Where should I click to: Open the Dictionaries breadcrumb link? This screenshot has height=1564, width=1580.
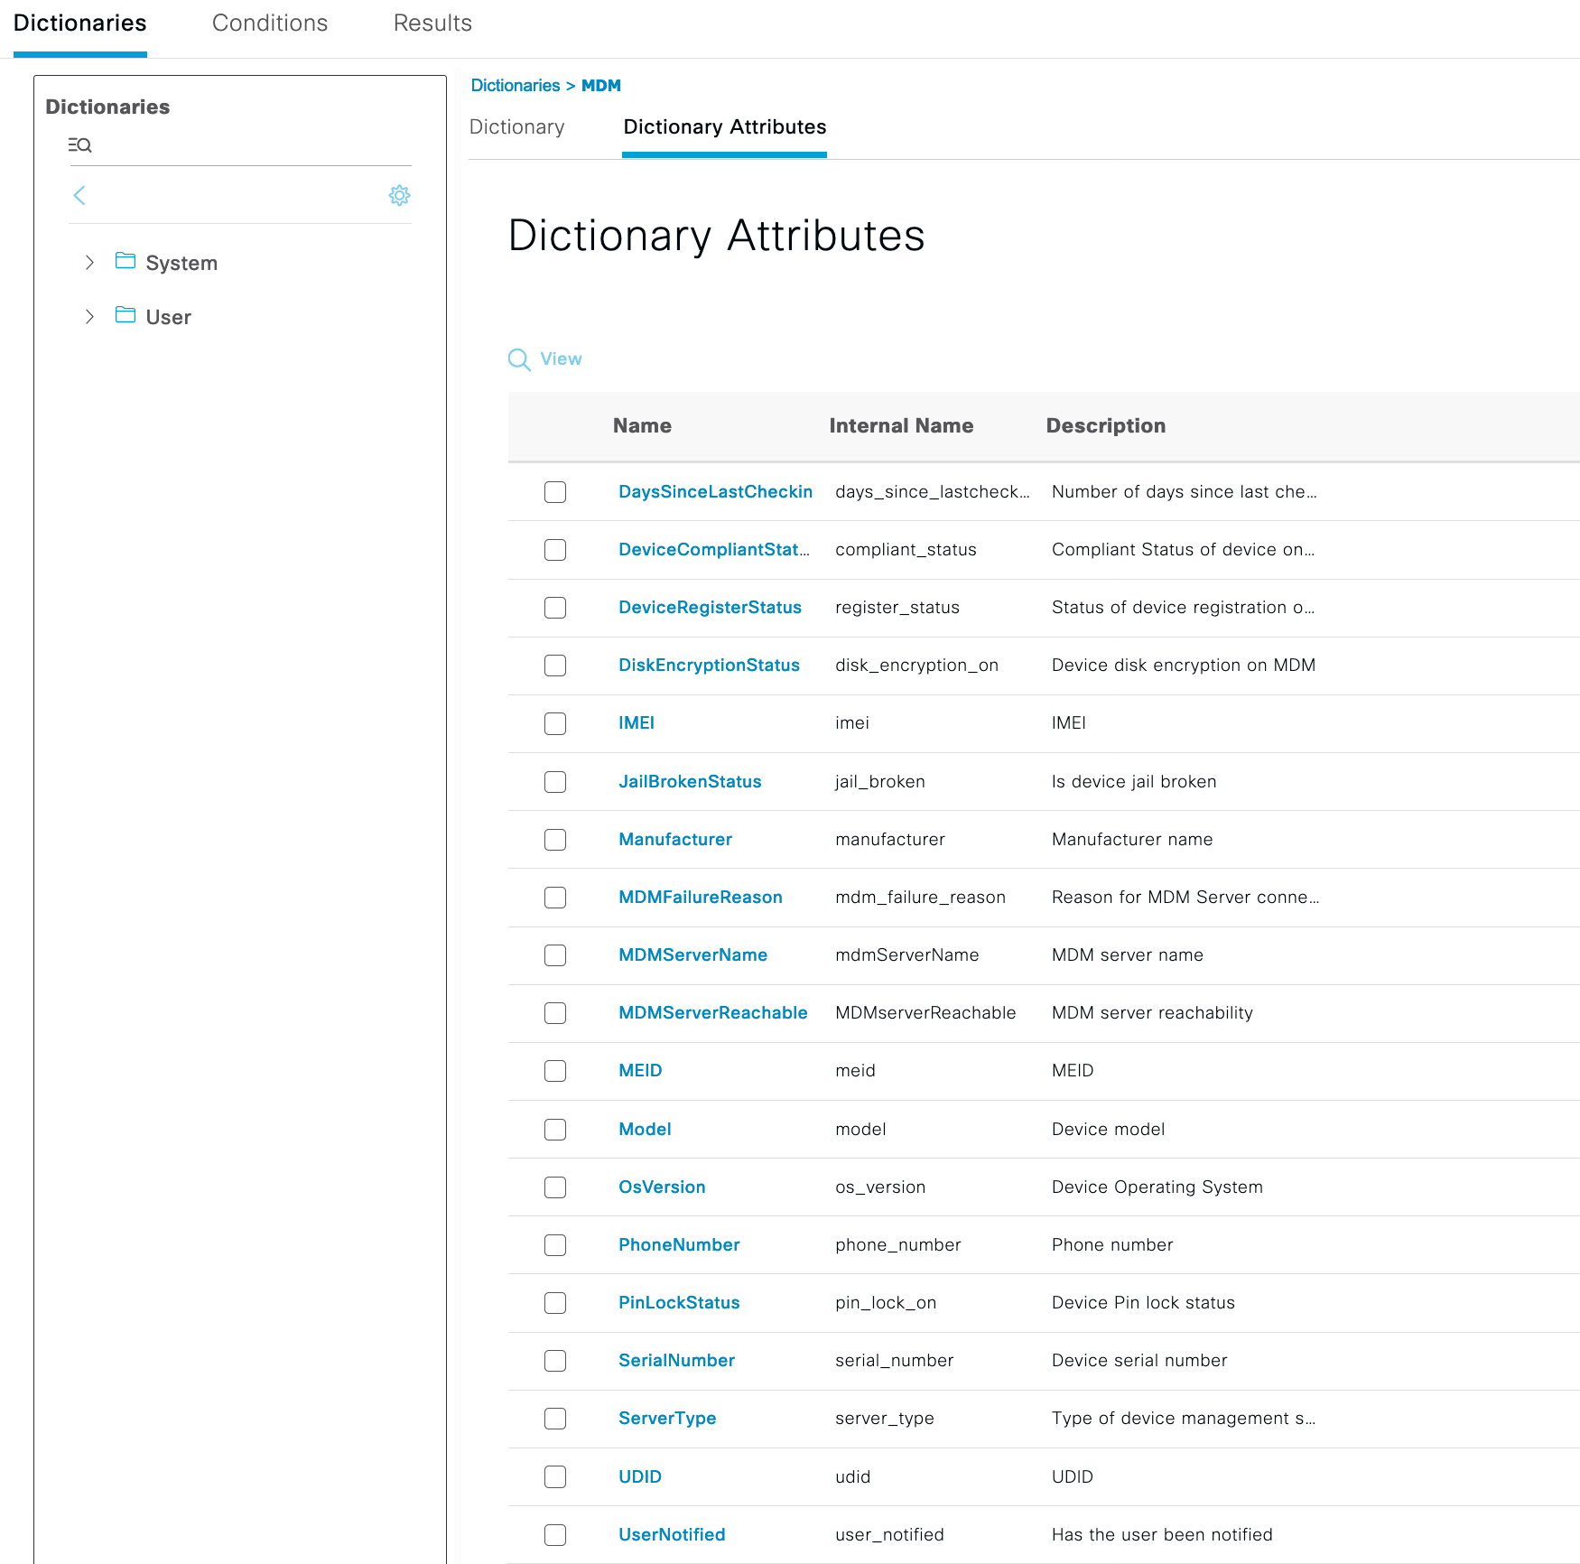(x=515, y=85)
